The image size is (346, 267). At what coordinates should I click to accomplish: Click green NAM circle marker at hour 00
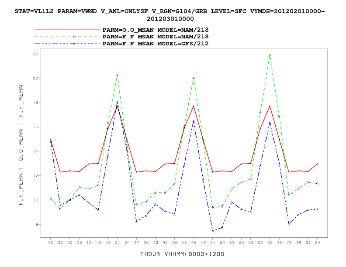(x=51, y=199)
